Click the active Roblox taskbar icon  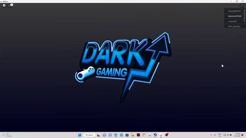point(161,135)
